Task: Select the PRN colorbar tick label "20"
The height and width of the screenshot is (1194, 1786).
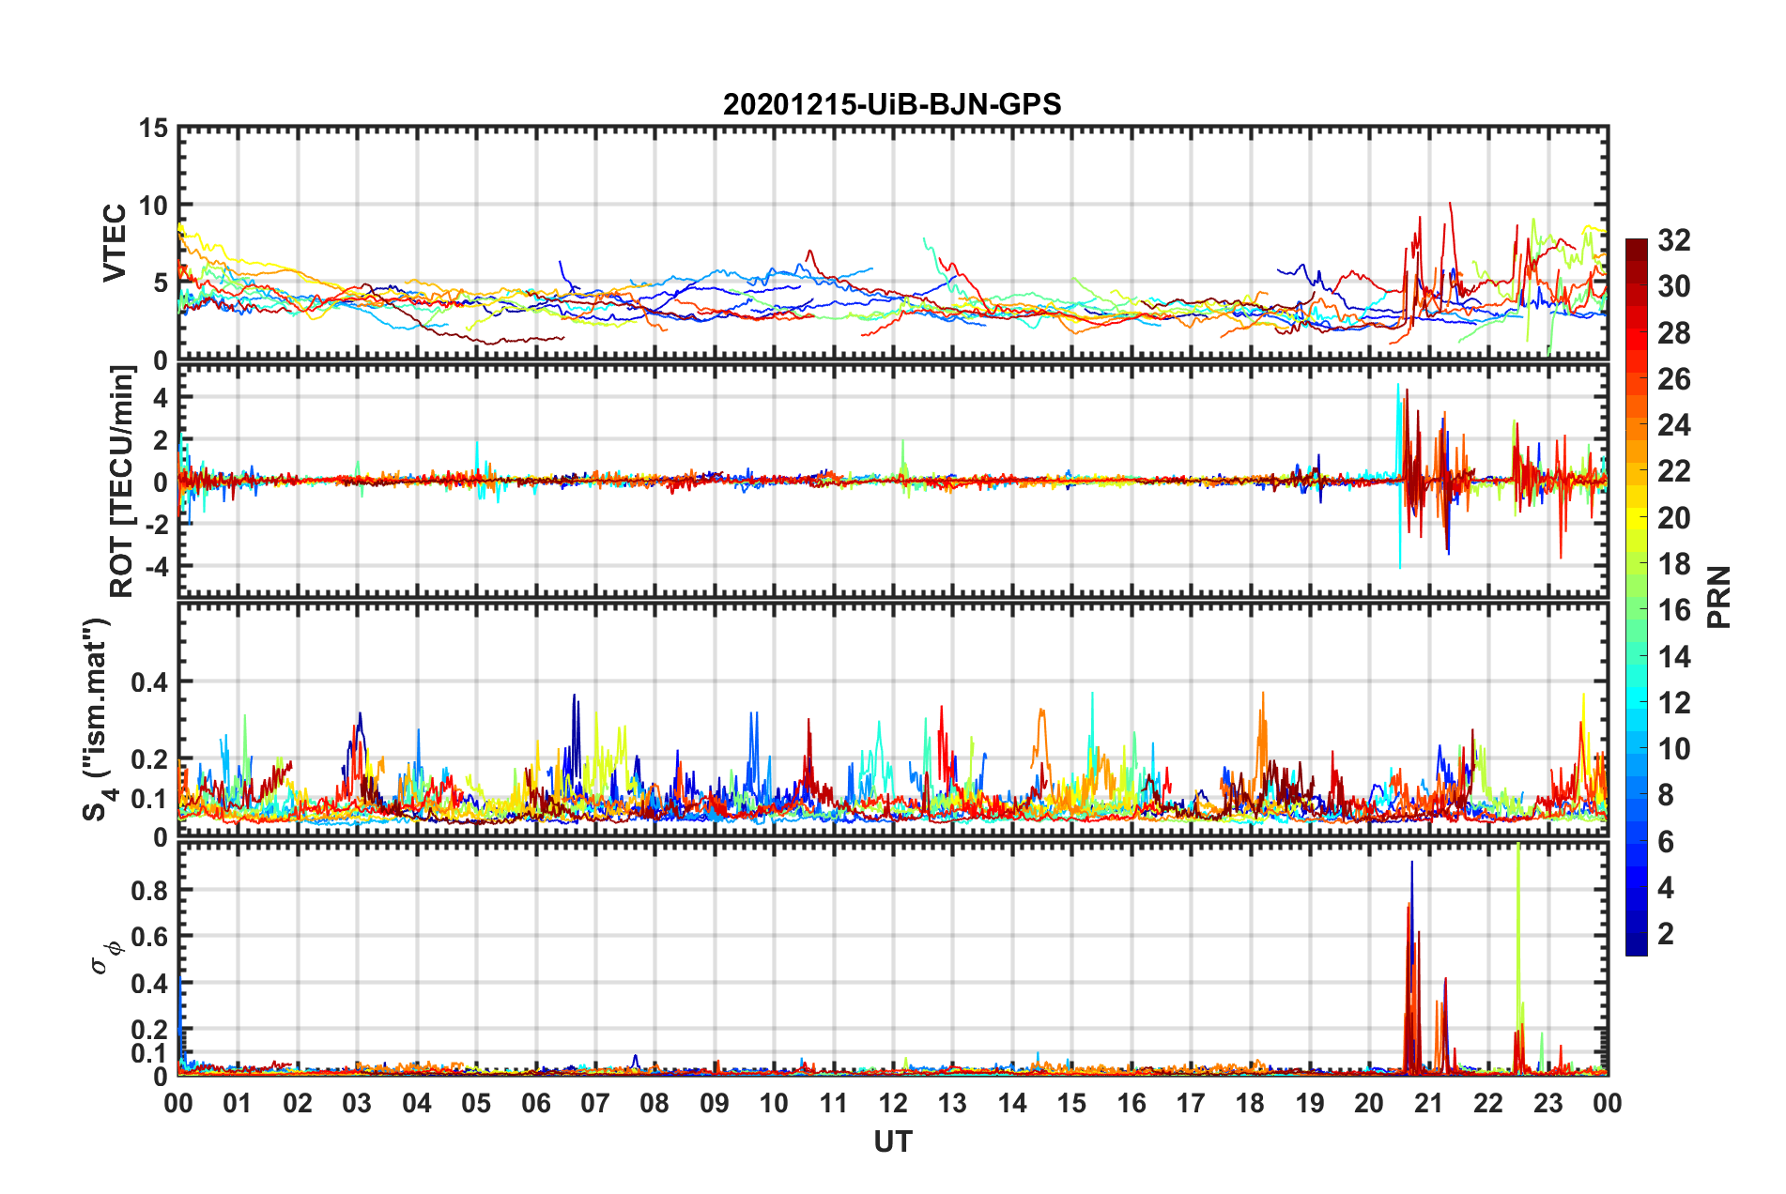Action: point(1674,518)
